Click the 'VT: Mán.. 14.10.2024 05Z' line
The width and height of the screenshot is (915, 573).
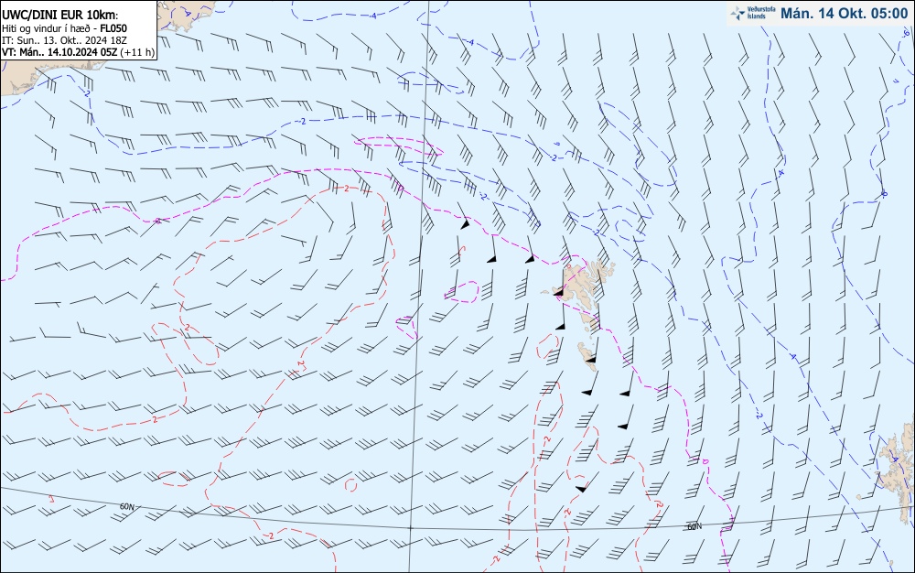(x=59, y=52)
